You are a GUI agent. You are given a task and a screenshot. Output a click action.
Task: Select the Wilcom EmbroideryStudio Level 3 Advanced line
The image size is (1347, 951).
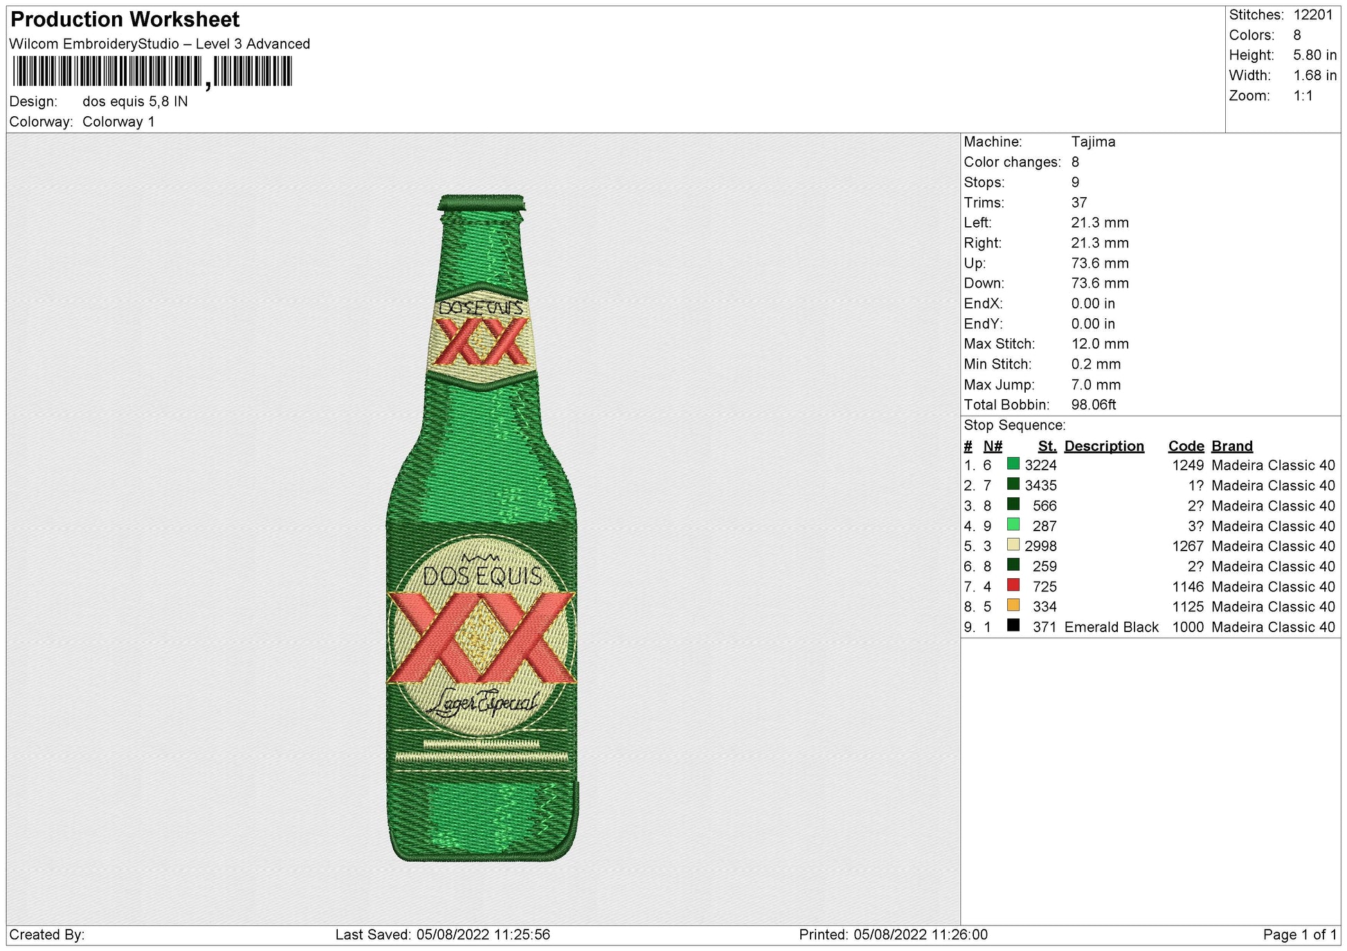(160, 44)
